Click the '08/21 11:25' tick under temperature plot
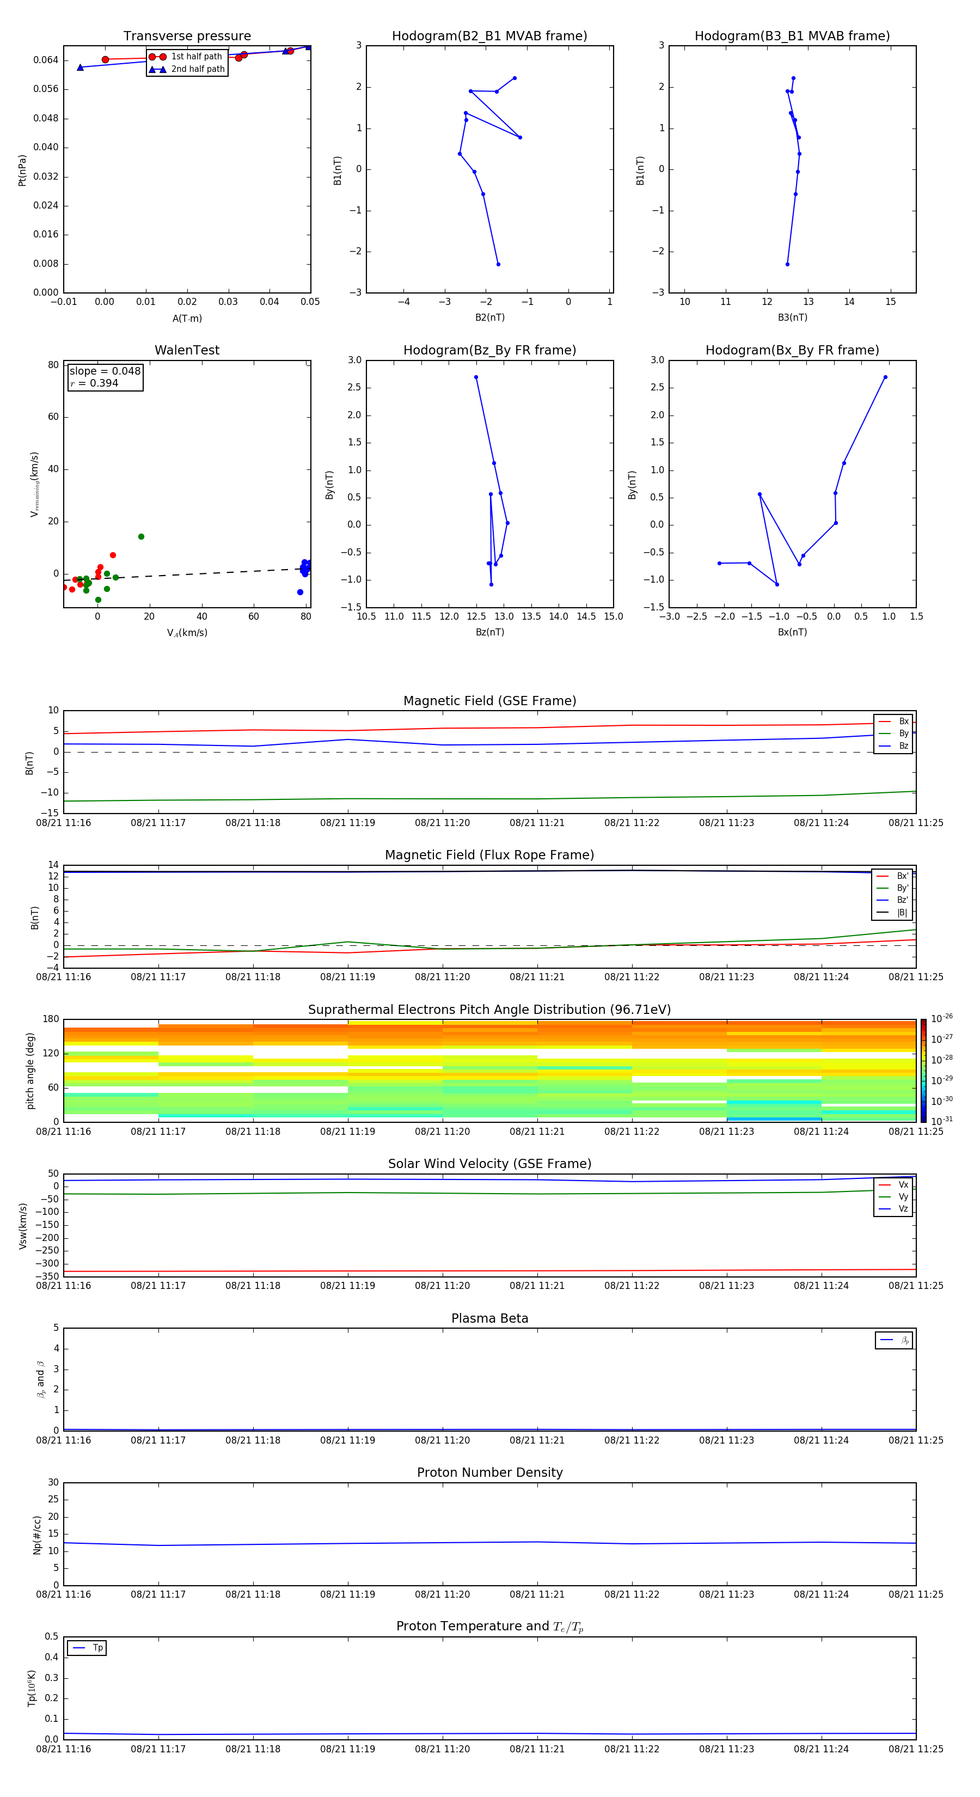The image size is (980, 1797). pyautogui.click(x=915, y=1749)
